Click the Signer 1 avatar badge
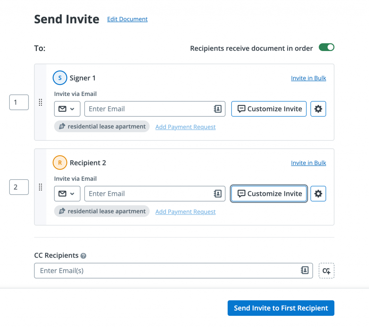Screen dimensions: 369x327 point(60,78)
